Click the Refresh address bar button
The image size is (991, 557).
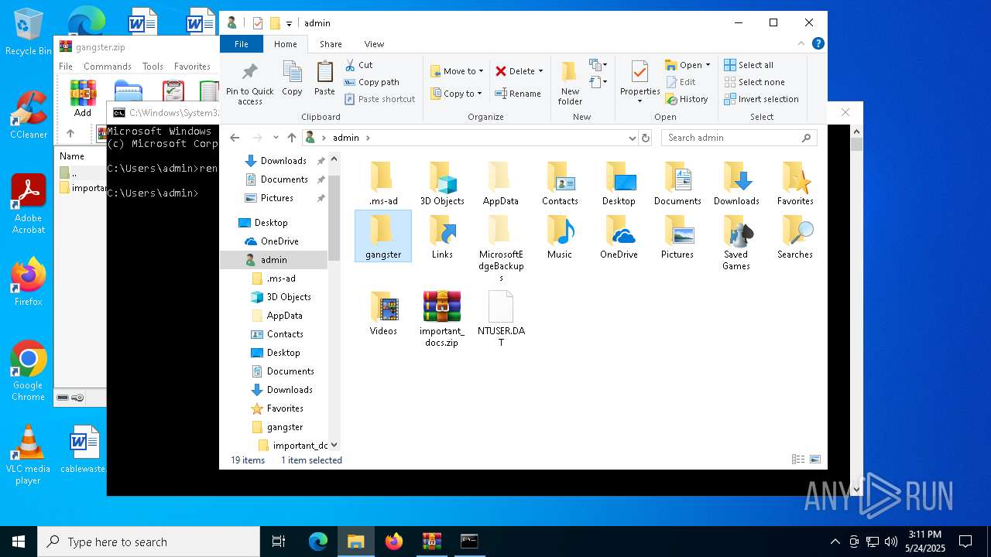(x=646, y=138)
